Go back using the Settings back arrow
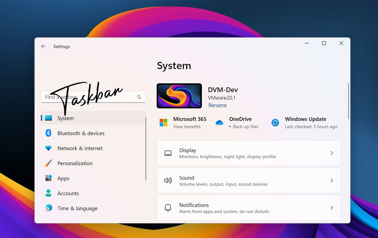This screenshot has height=238, width=378. (x=43, y=47)
